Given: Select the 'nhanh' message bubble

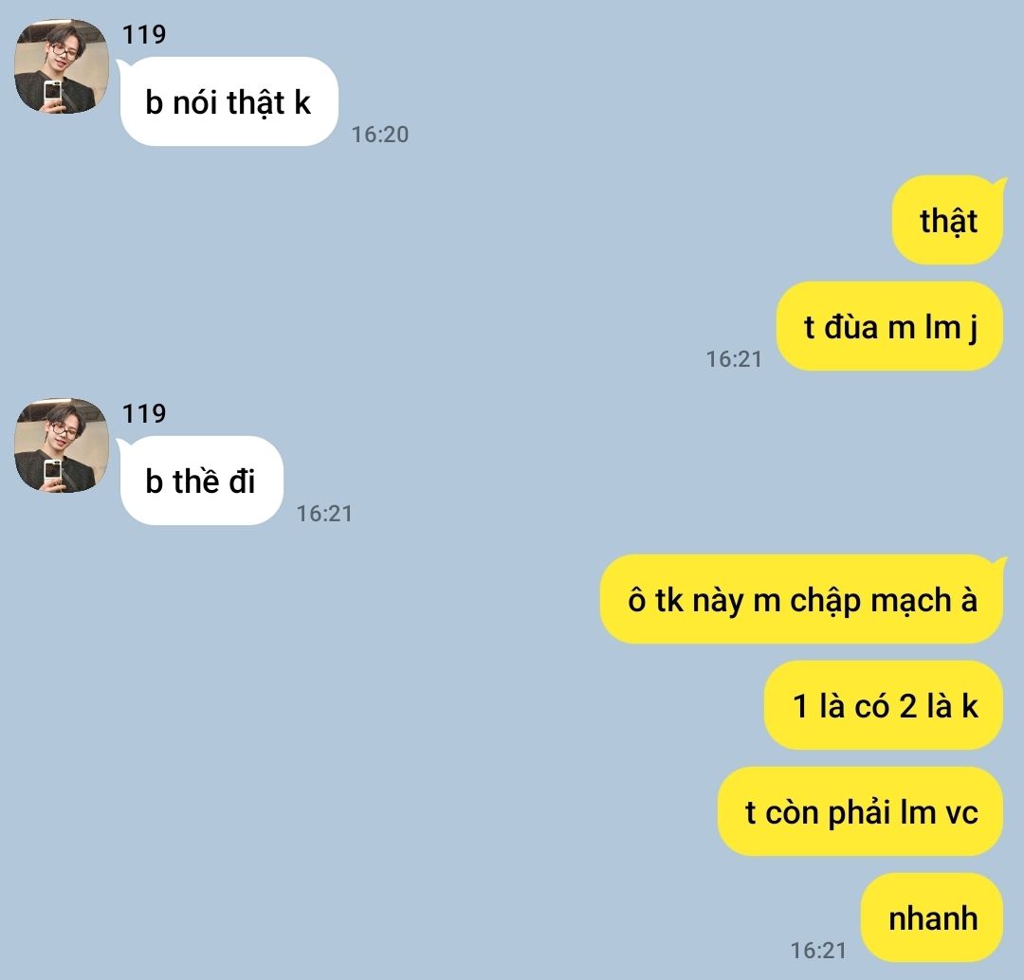Looking at the screenshot, I should point(933,917).
